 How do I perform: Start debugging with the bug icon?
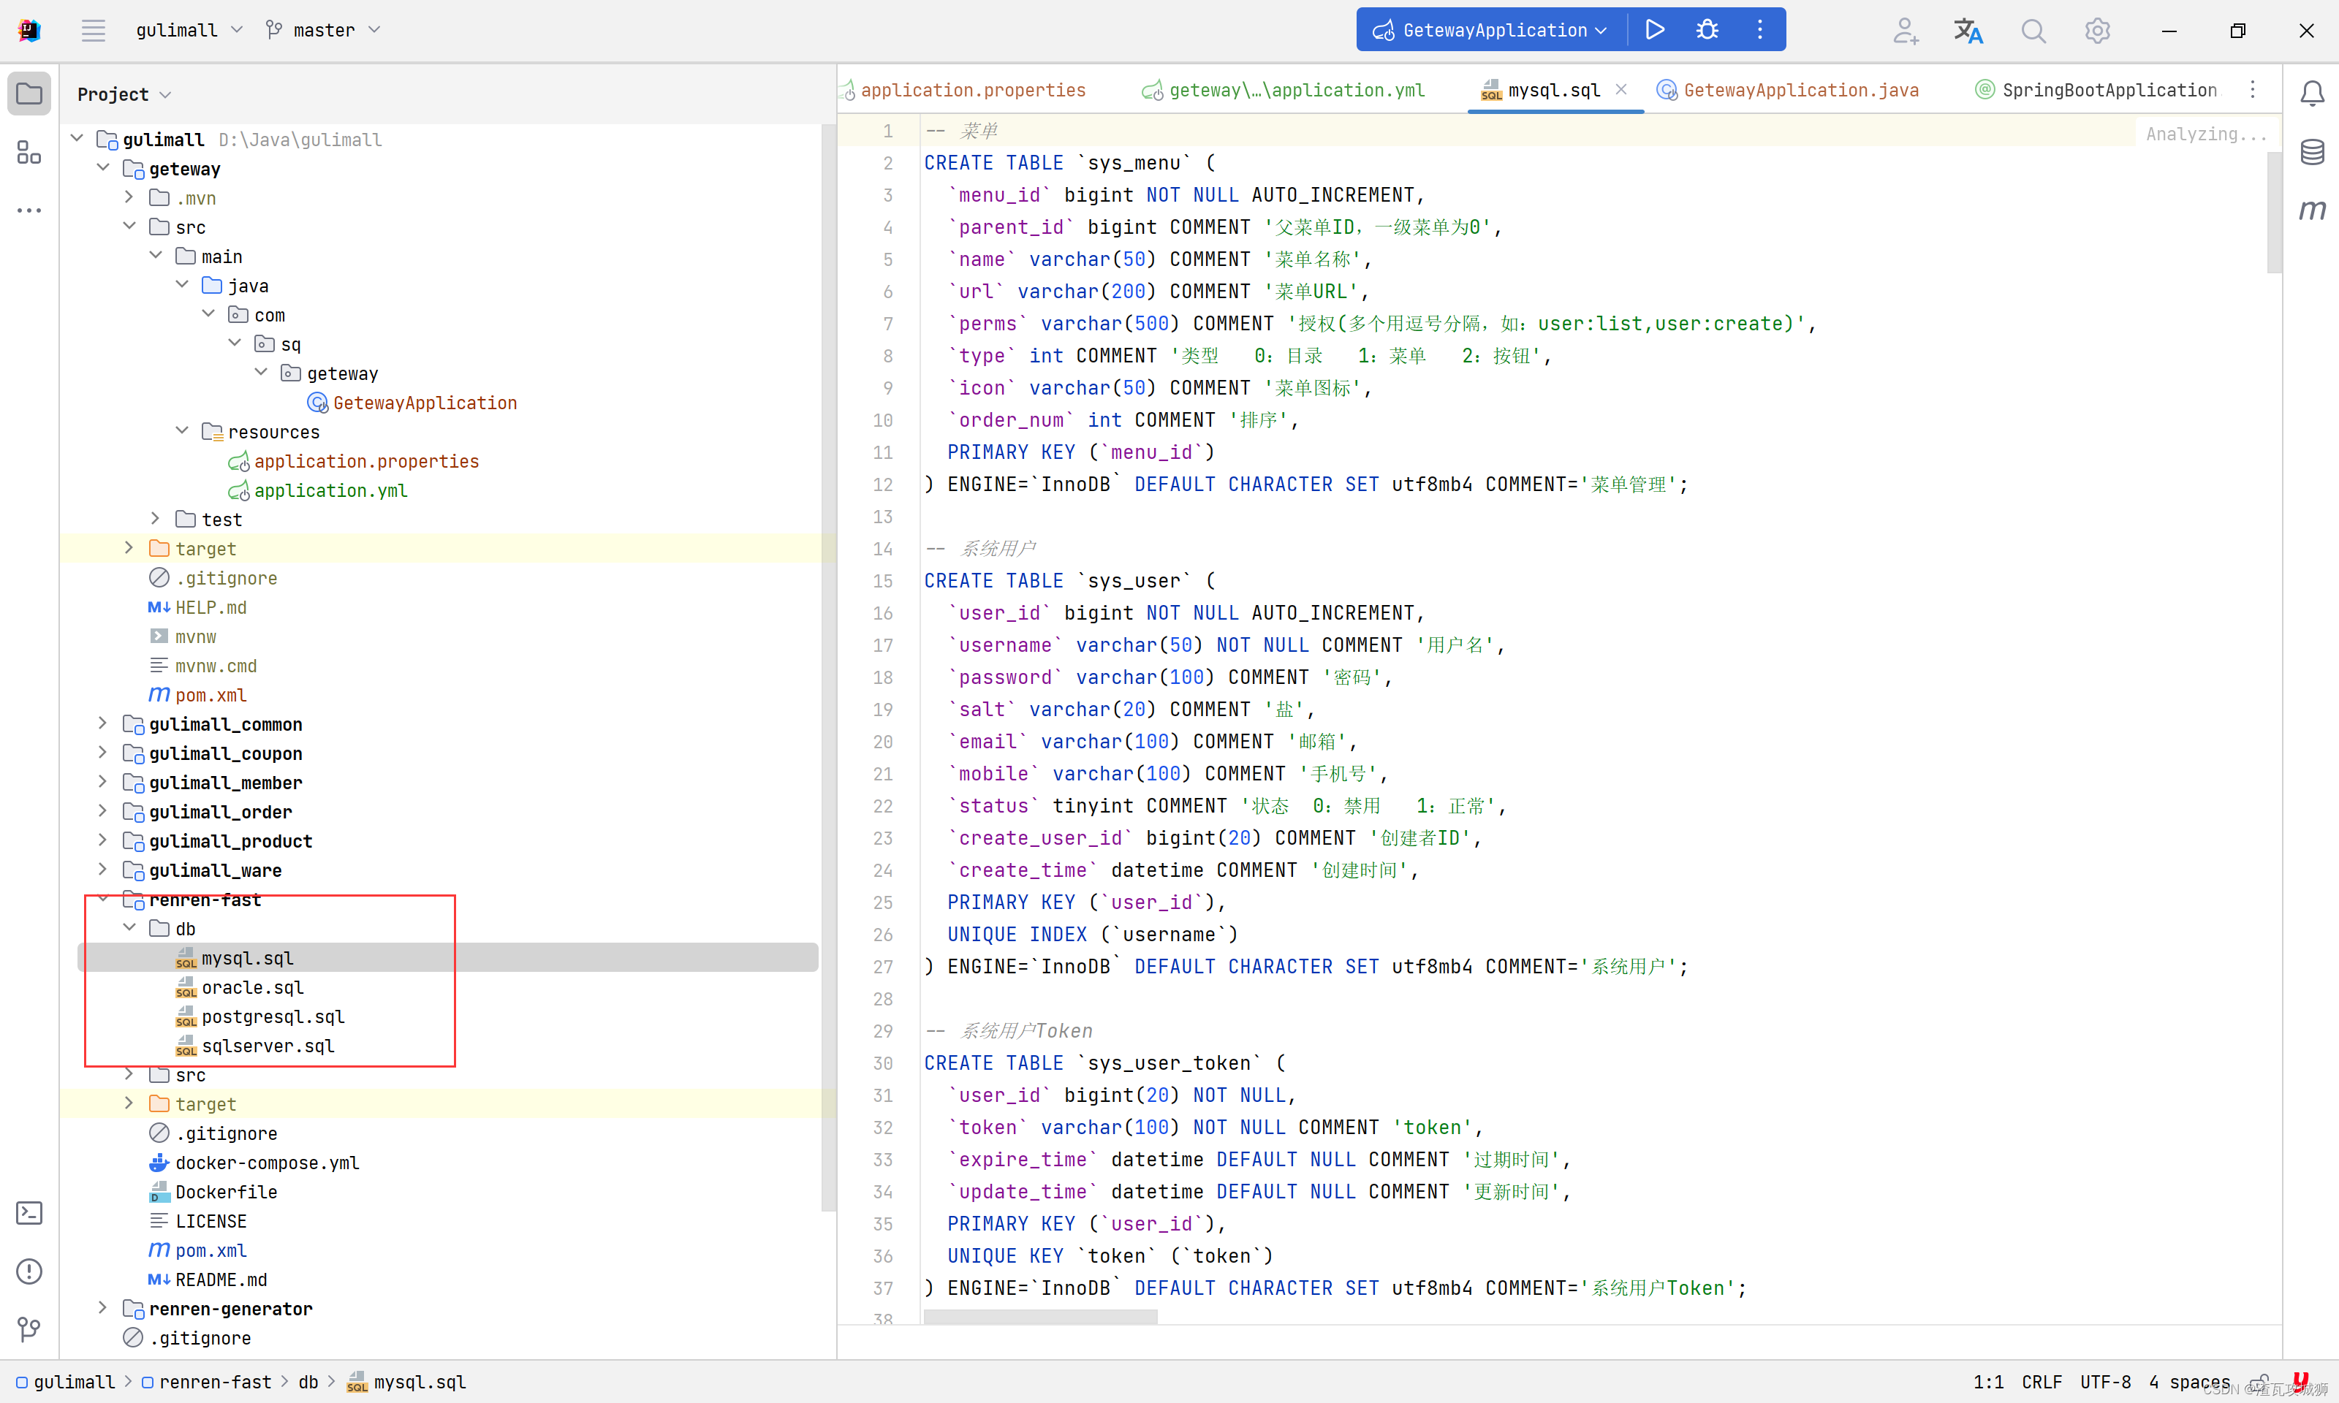(x=1707, y=30)
